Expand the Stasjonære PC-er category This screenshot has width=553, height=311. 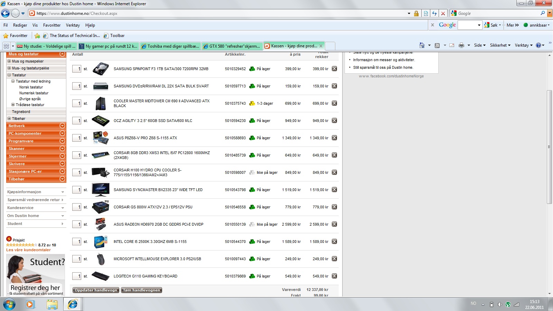pos(62,171)
